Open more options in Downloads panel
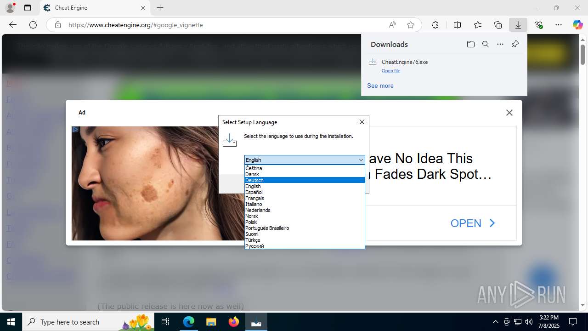The height and width of the screenshot is (331, 588). point(500,44)
